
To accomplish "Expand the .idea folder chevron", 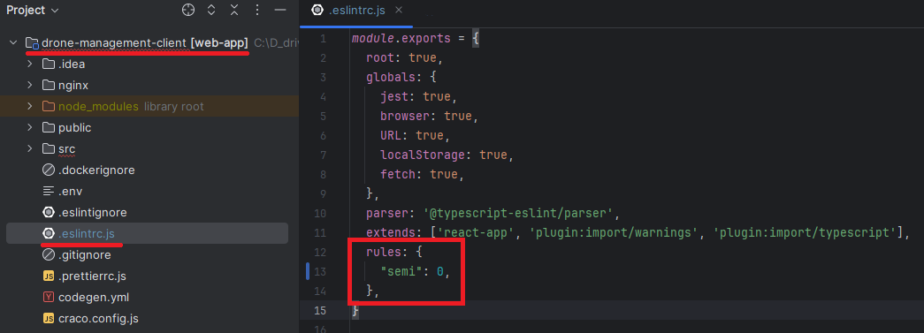I will (29, 64).
